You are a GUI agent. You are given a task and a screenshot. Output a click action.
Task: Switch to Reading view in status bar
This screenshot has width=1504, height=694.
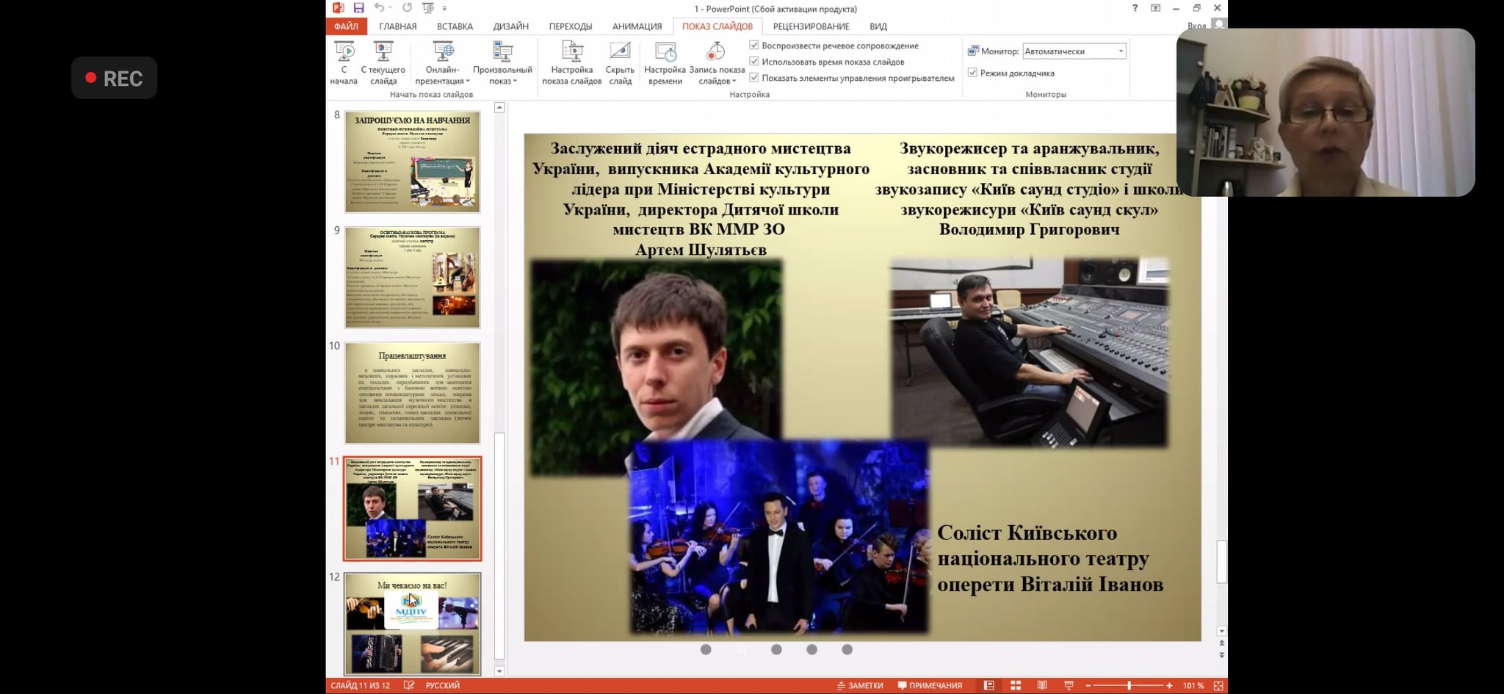click(1042, 685)
